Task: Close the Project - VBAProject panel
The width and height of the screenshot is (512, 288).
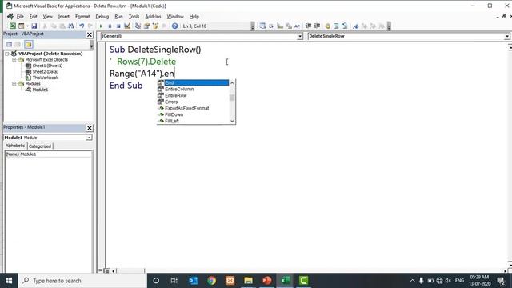Action: [90, 34]
